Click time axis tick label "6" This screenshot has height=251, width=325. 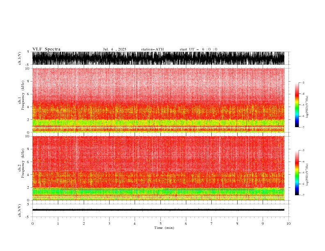186,224
